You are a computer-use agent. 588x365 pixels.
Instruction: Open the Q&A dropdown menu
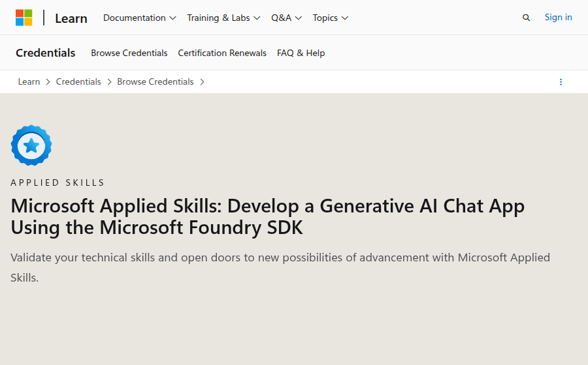[286, 18]
